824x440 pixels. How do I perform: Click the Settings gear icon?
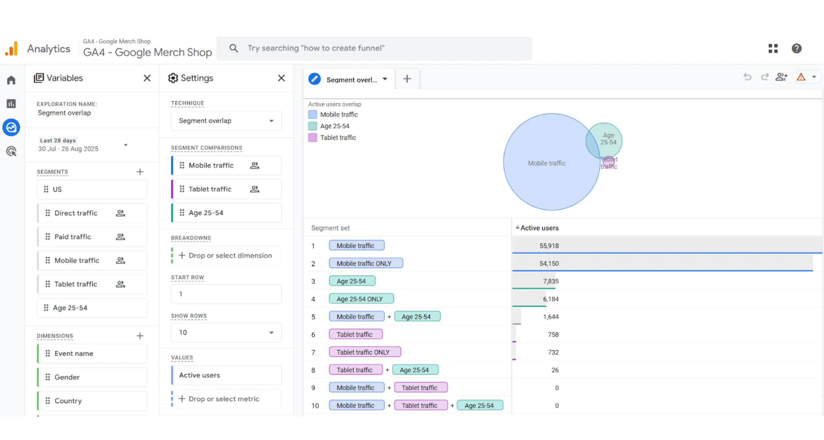(x=173, y=78)
